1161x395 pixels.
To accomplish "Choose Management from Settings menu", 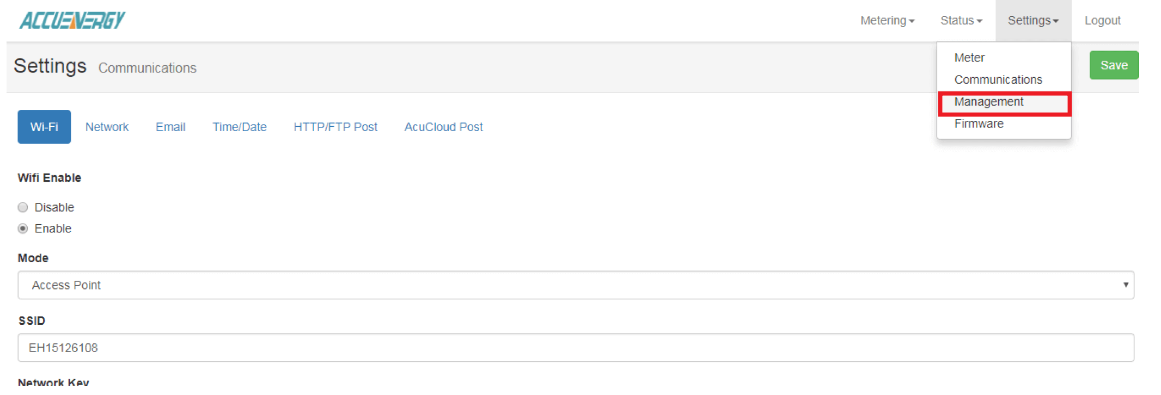I will click(x=989, y=102).
